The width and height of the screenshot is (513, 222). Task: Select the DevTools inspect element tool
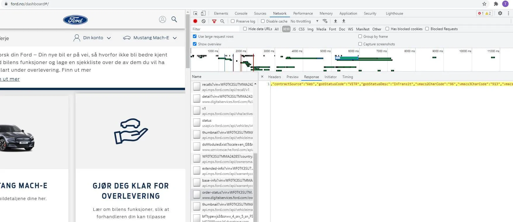196,13
